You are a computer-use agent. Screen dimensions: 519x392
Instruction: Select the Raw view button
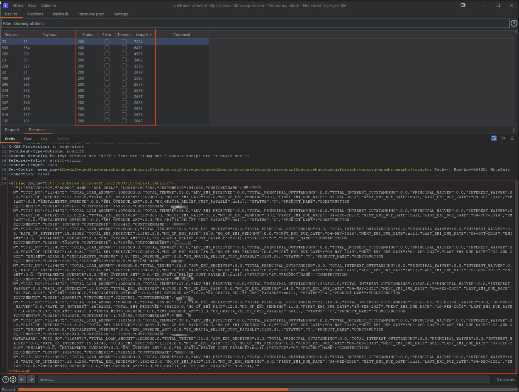coord(28,139)
